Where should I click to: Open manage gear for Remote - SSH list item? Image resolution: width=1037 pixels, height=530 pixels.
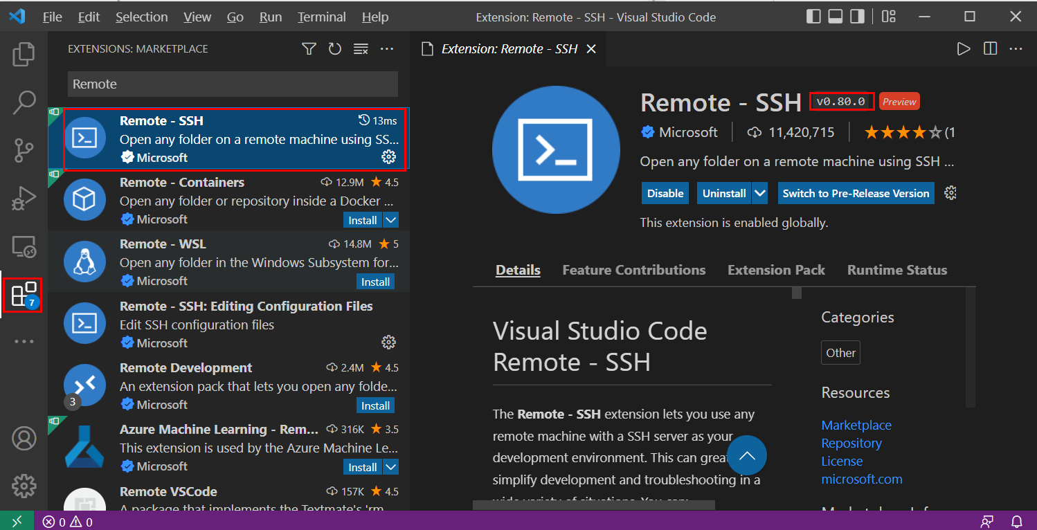pyautogui.click(x=388, y=157)
